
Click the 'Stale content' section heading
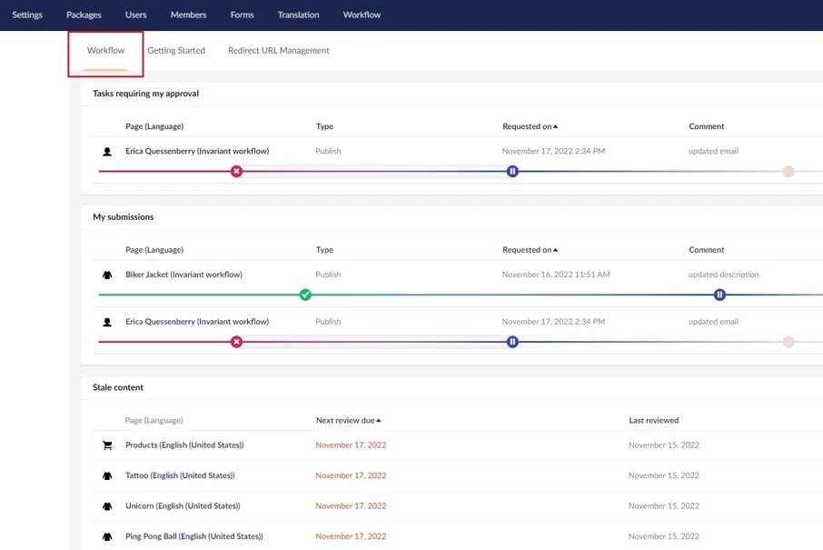tap(118, 387)
